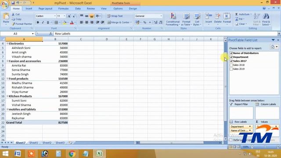The width and height of the screenshot is (281, 158).
Task: Click the Format cells icon
Action: click(x=227, y=16)
